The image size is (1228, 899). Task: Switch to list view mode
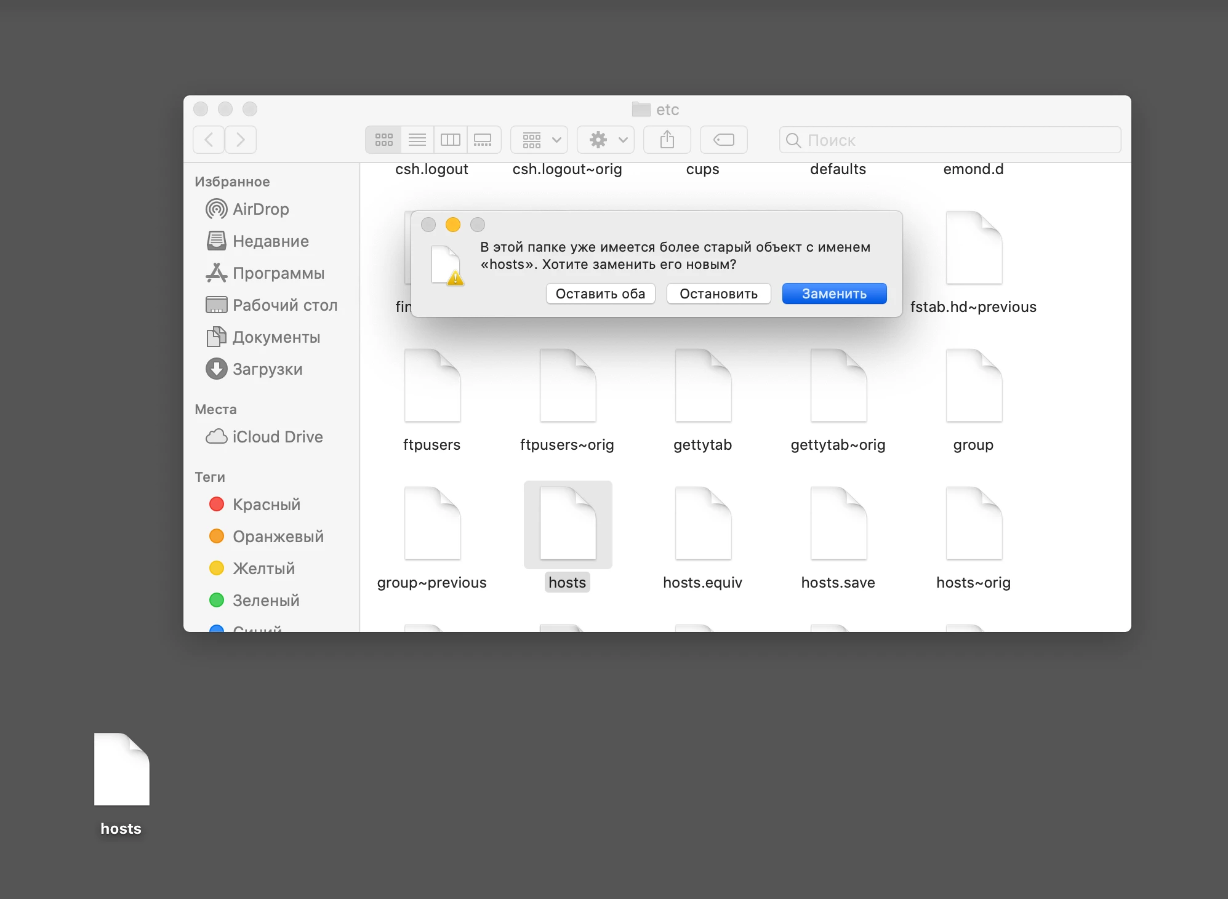click(x=417, y=140)
